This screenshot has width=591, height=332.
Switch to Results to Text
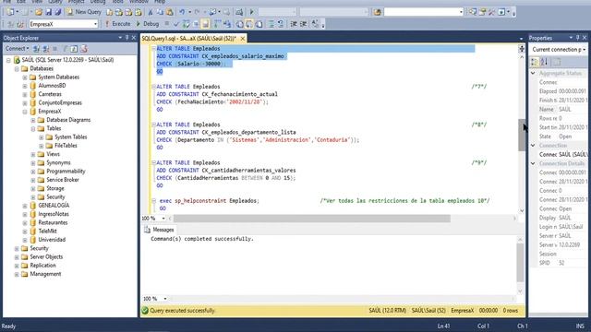click(240, 24)
